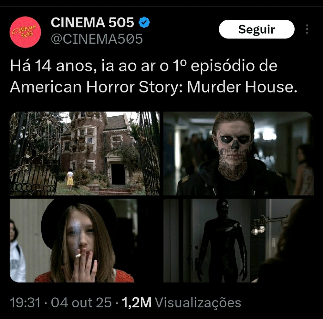View the skull face paint photo

[x=238, y=154]
